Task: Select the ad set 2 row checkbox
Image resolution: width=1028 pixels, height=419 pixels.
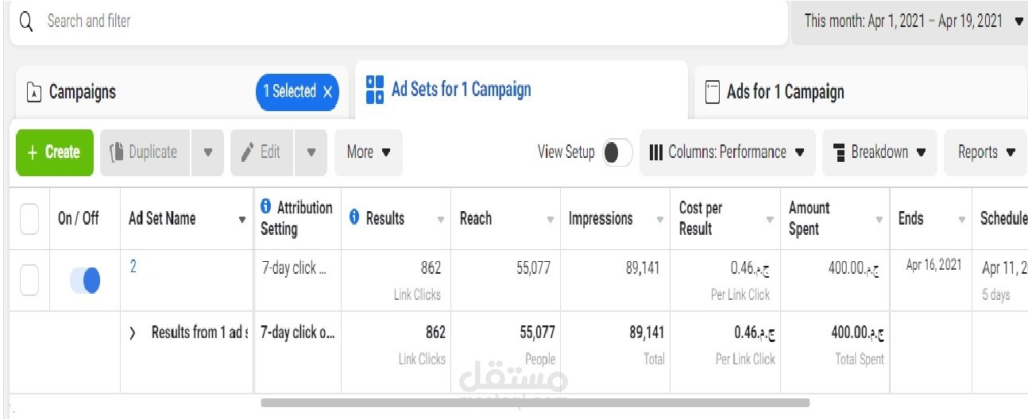Action: 29,280
